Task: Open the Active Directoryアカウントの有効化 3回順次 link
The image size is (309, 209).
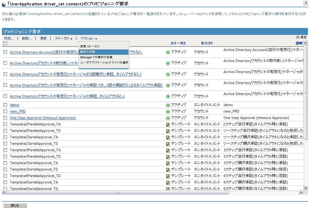Action: coord(76,74)
